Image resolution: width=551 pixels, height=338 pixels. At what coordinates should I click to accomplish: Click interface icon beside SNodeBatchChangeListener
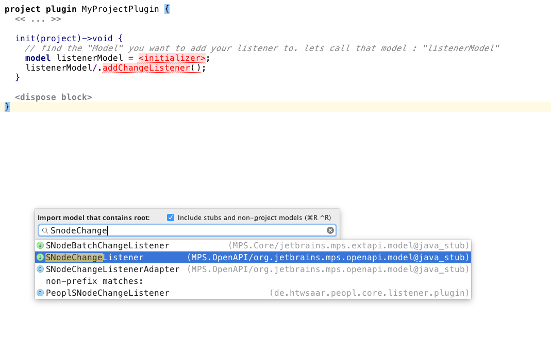click(40, 245)
